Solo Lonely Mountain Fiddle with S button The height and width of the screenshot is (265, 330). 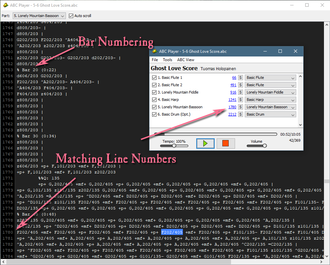coord(240,92)
